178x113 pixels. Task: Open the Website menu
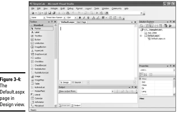point(54,9)
